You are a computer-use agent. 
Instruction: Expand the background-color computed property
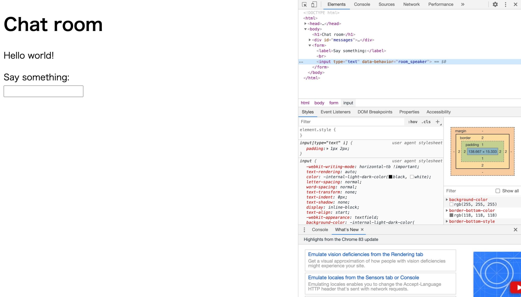(447, 200)
